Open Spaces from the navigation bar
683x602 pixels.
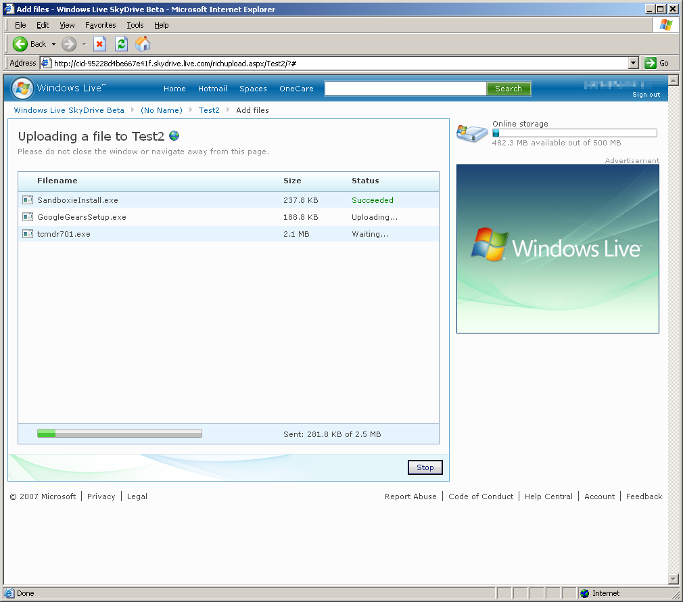[253, 89]
